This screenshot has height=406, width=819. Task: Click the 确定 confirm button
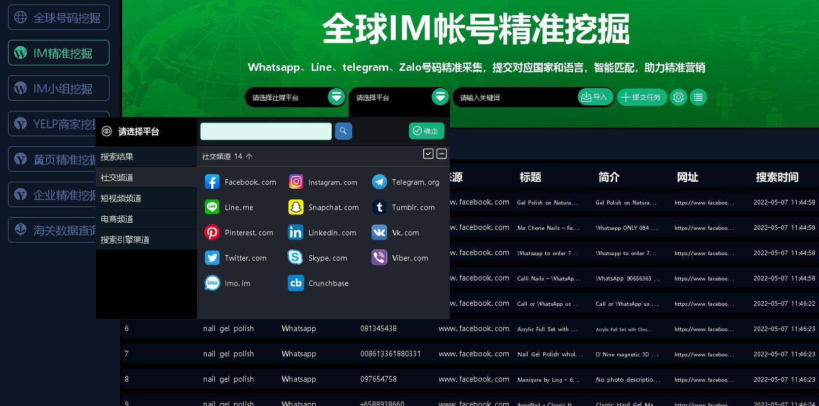tap(427, 131)
